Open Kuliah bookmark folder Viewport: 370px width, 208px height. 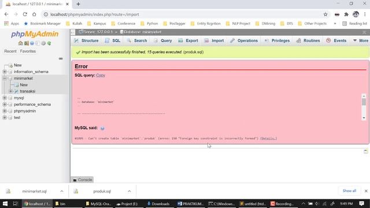tap(74, 24)
